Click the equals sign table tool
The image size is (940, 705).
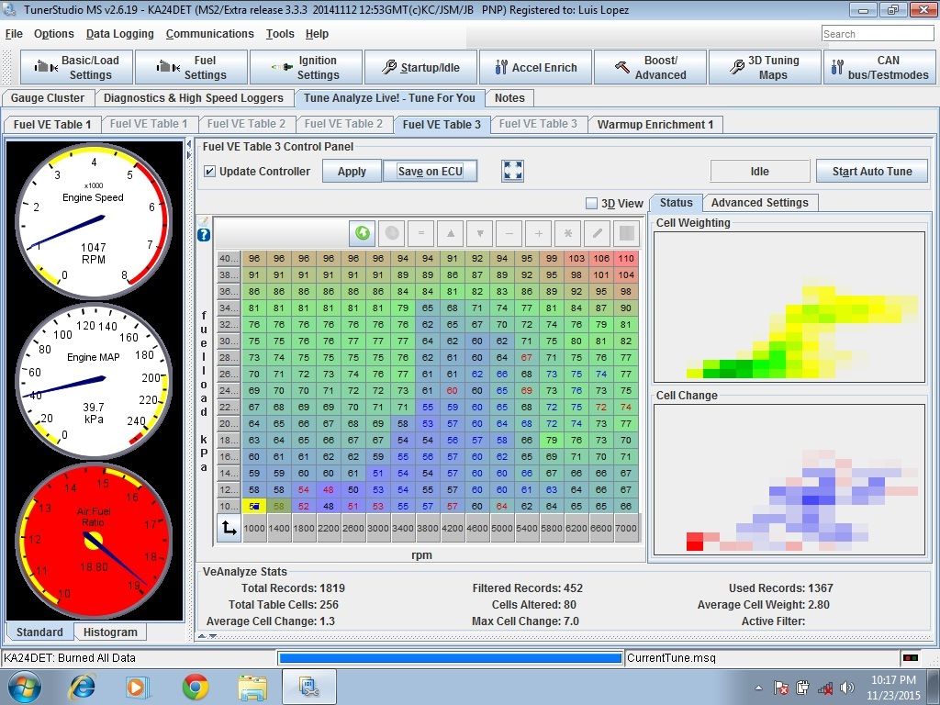(x=420, y=233)
